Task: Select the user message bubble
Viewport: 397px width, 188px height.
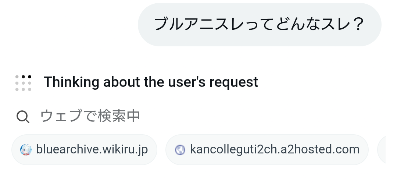Action: (x=259, y=25)
